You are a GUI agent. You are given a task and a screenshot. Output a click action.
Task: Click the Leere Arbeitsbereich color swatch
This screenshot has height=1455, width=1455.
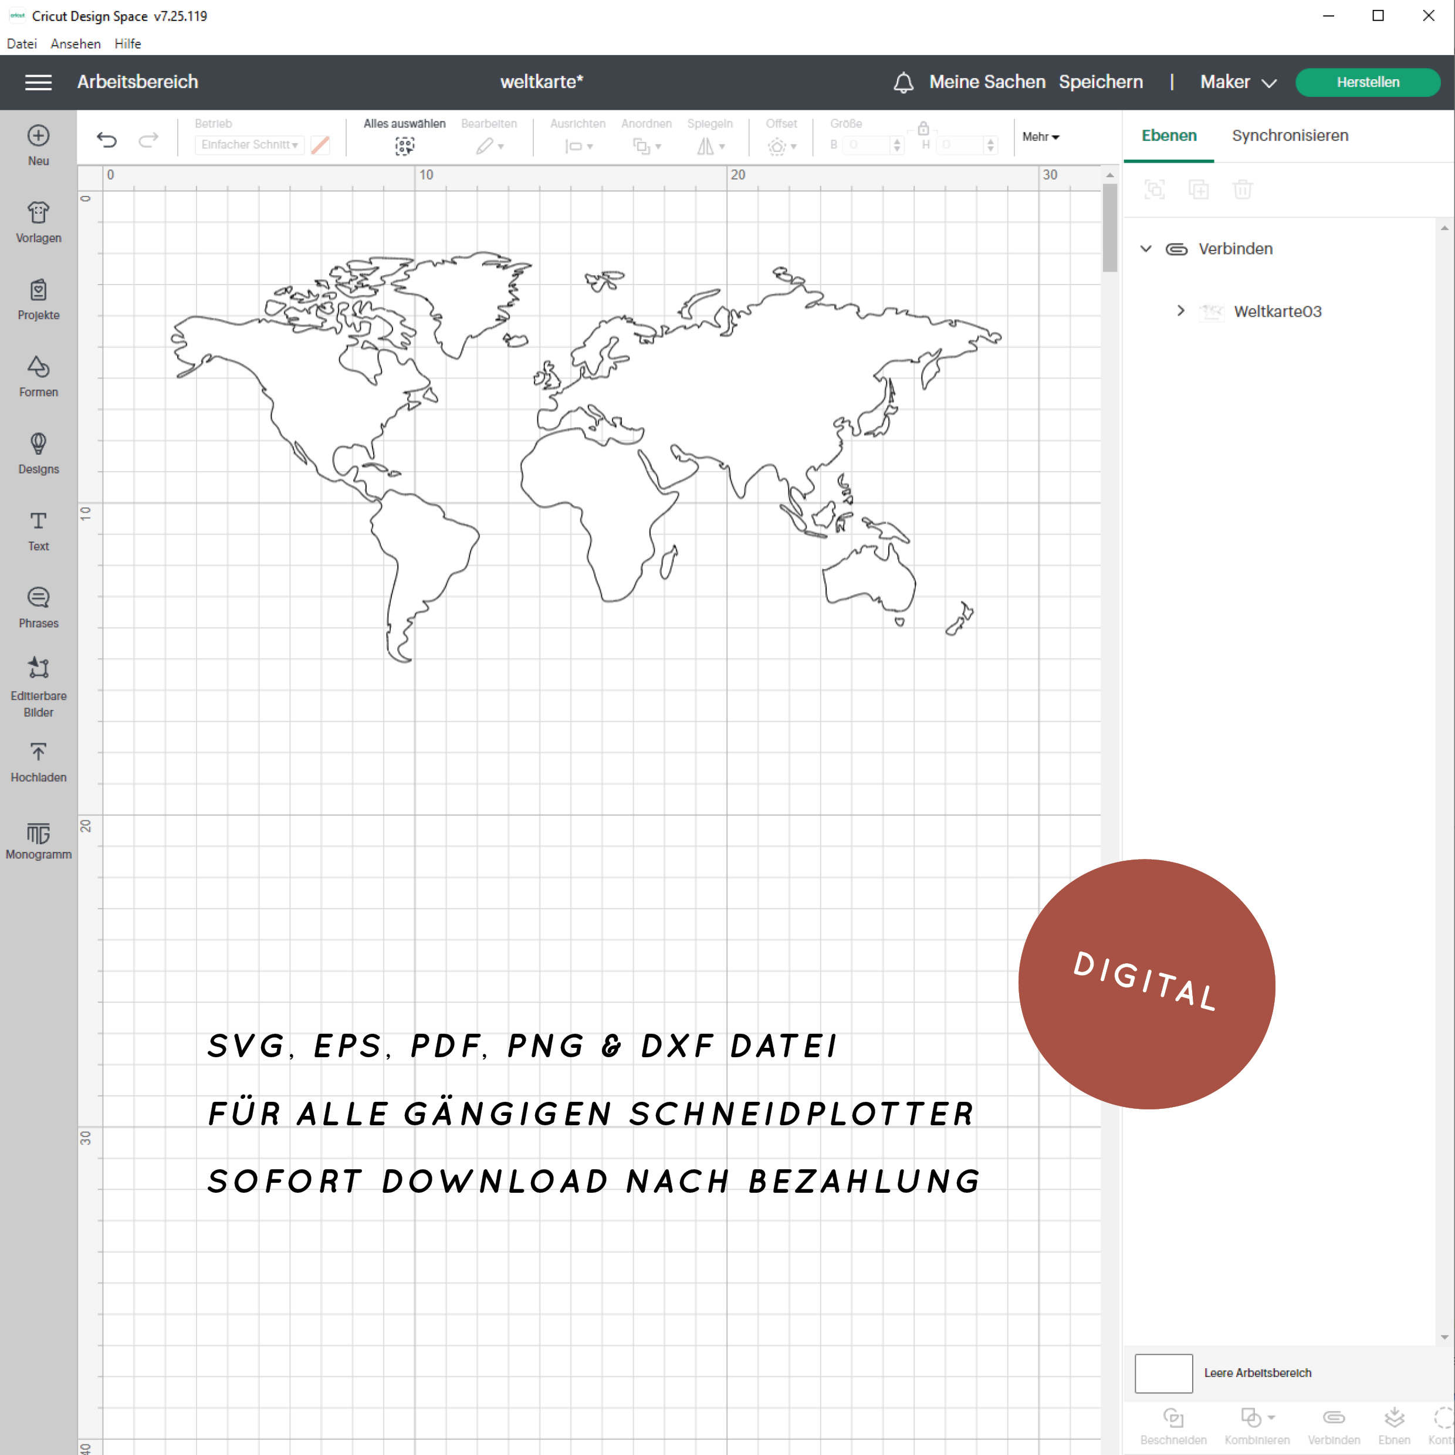1163,1373
